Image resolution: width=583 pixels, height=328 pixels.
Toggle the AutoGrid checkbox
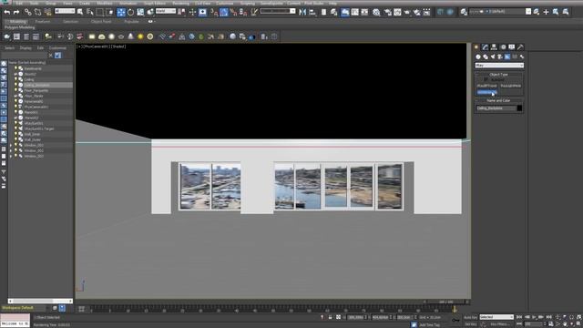point(486,79)
